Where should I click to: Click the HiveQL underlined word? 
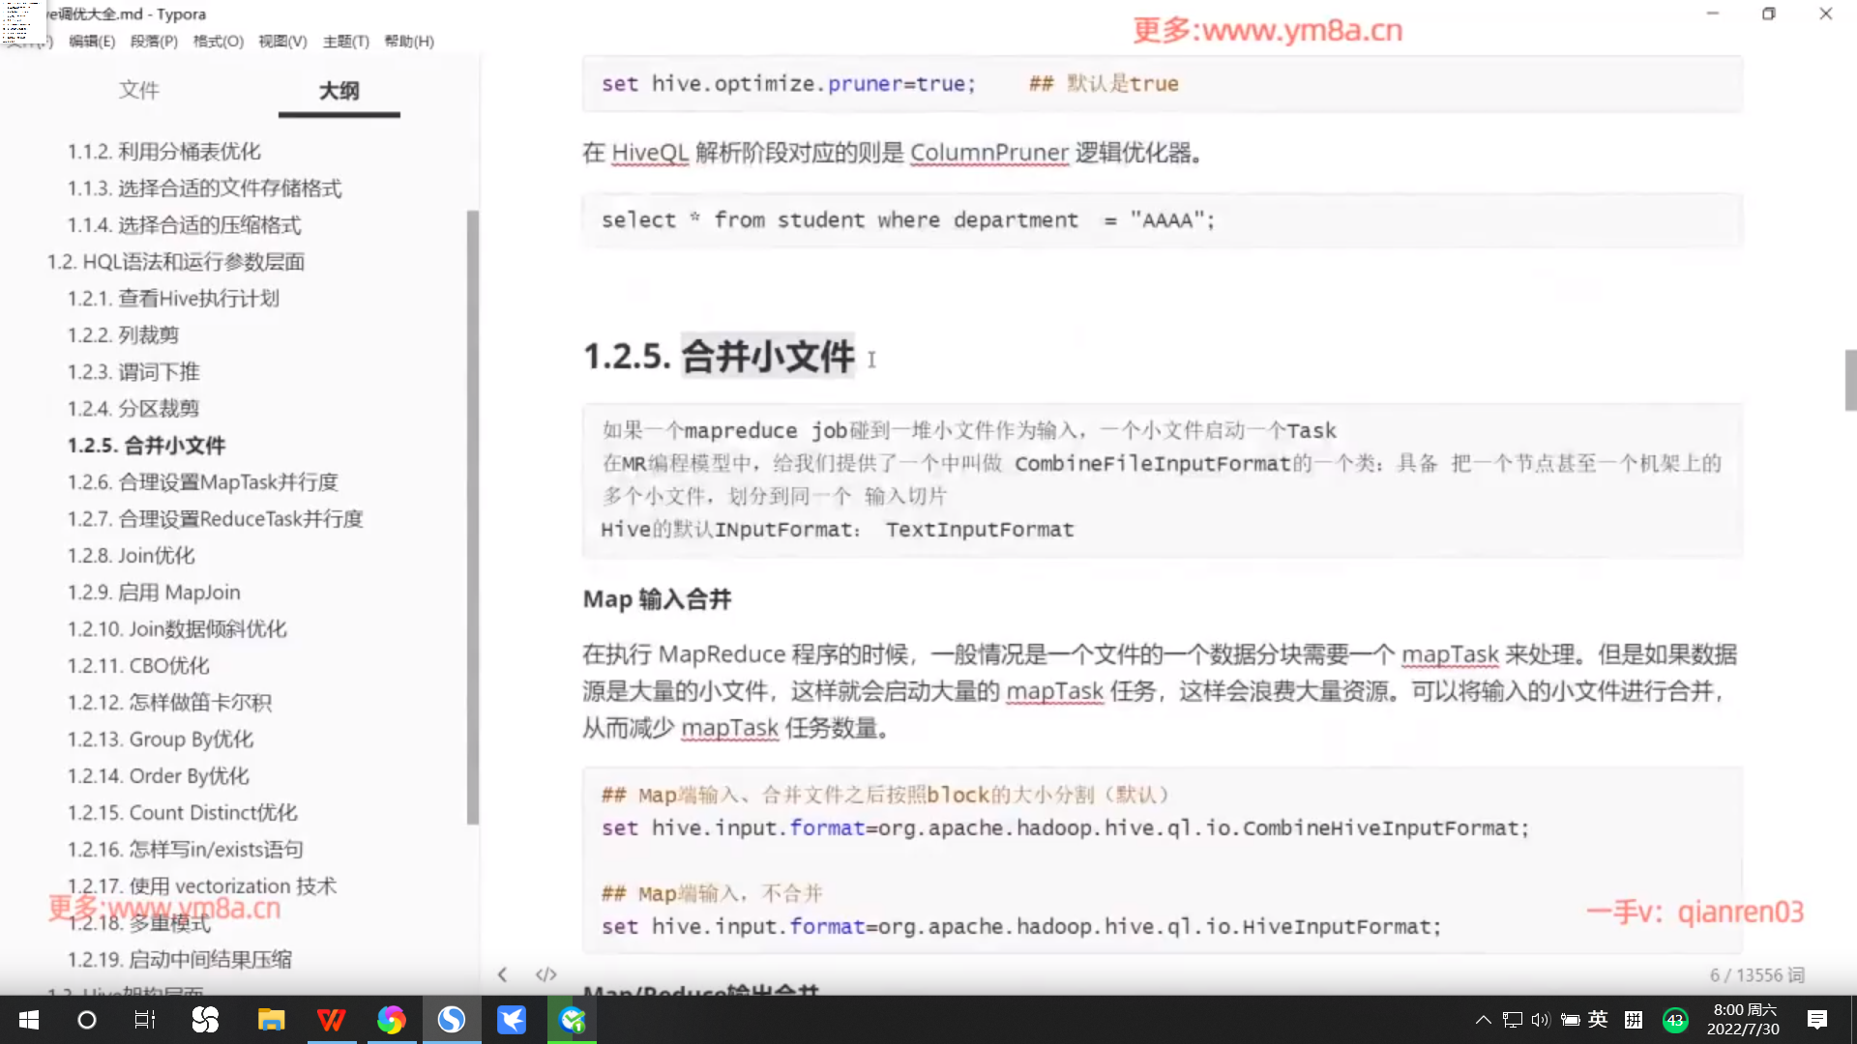click(x=650, y=154)
